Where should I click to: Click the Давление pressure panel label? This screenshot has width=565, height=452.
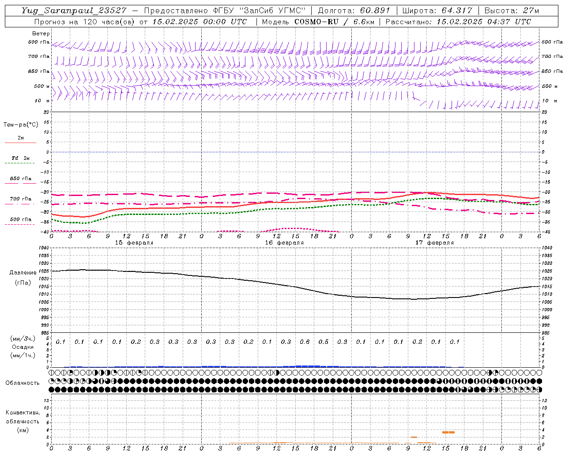pos(23,273)
